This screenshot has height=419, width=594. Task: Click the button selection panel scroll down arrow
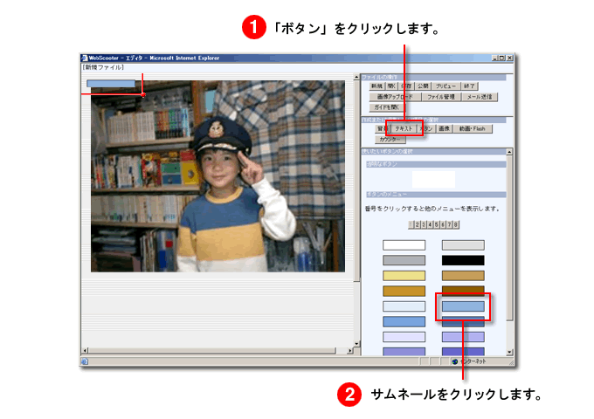coord(509,352)
